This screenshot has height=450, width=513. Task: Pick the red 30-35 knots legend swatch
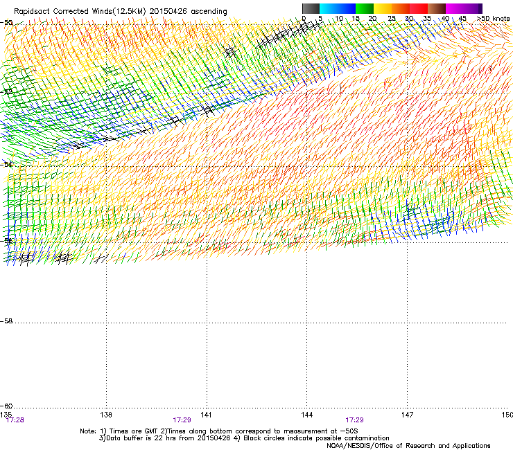point(419,8)
